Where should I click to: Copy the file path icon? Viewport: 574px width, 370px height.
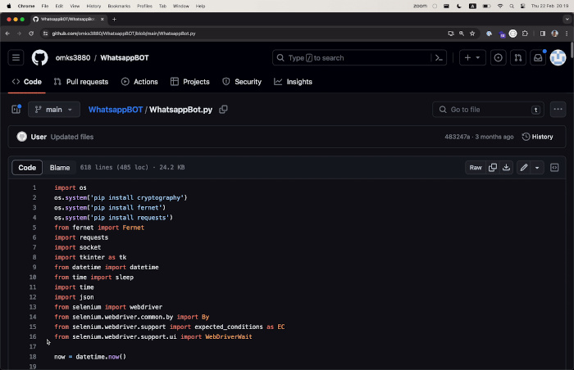point(223,110)
